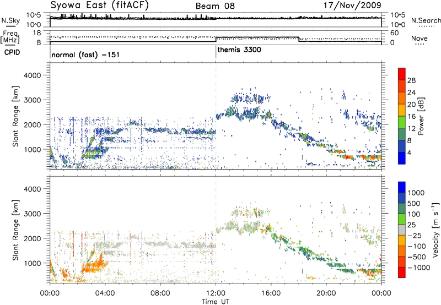Click the 'Velocity [m s-1]' colorbar label
441x305 pixels.
pos(435,230)
